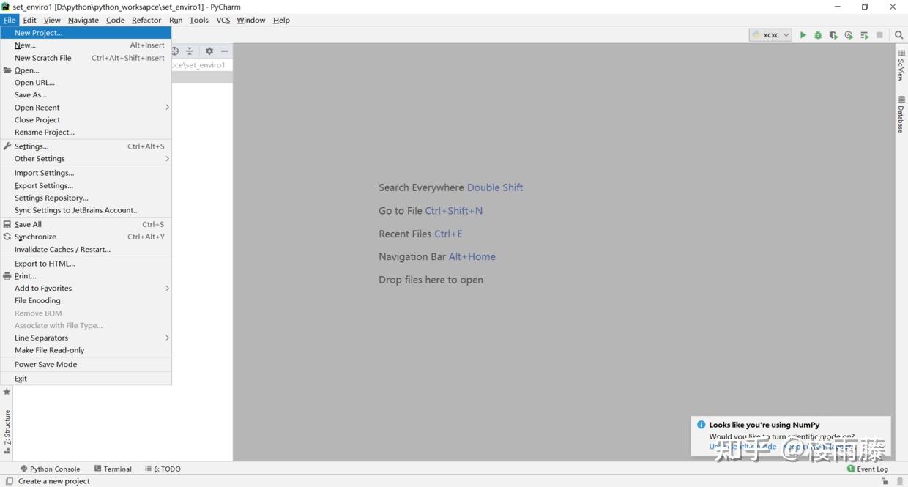Open Search Everywhere magnifier icon
908x487 pixels.
[898, 35]
